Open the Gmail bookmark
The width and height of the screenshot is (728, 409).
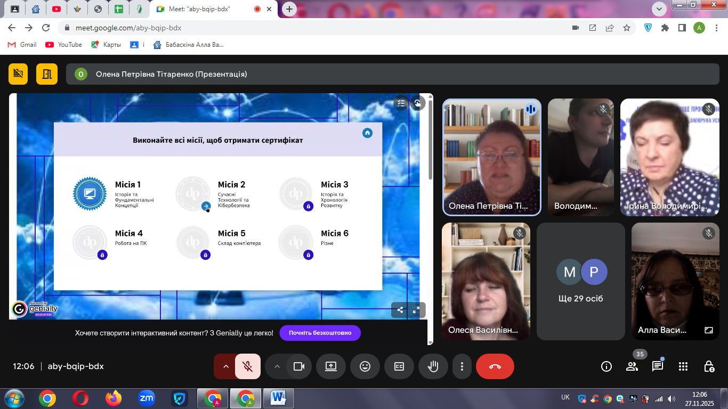[22, 45]
